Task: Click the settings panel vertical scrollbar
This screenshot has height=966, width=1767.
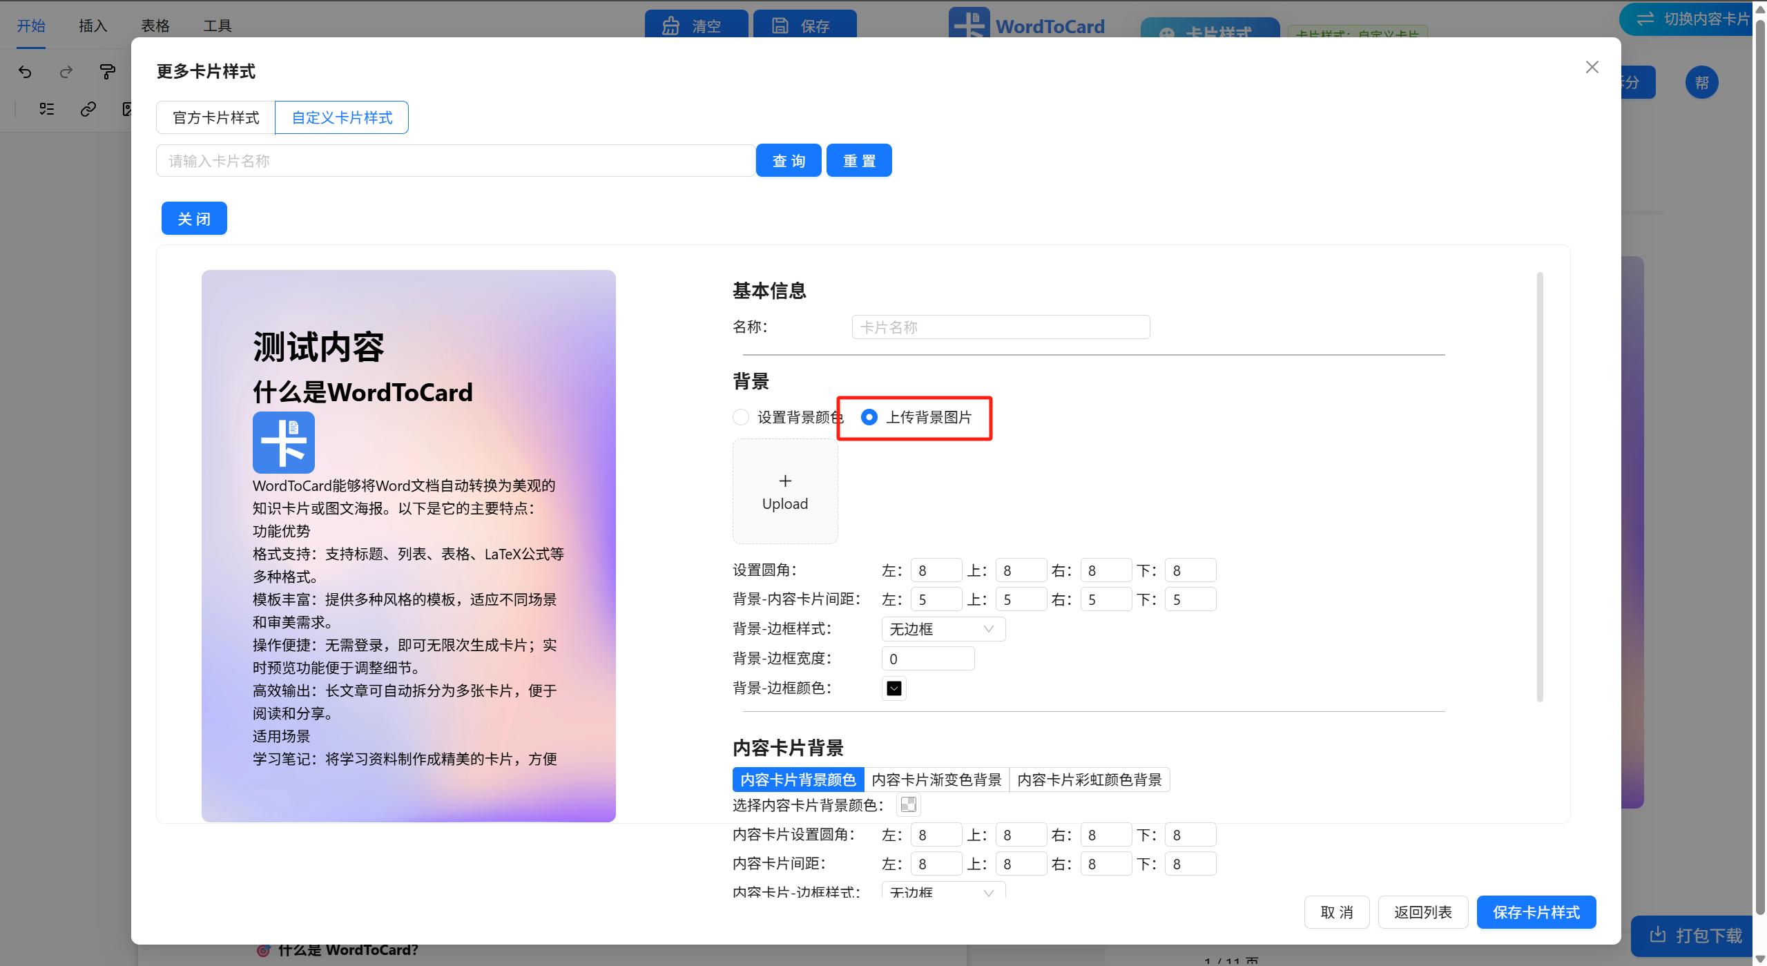Action: 1540,487
